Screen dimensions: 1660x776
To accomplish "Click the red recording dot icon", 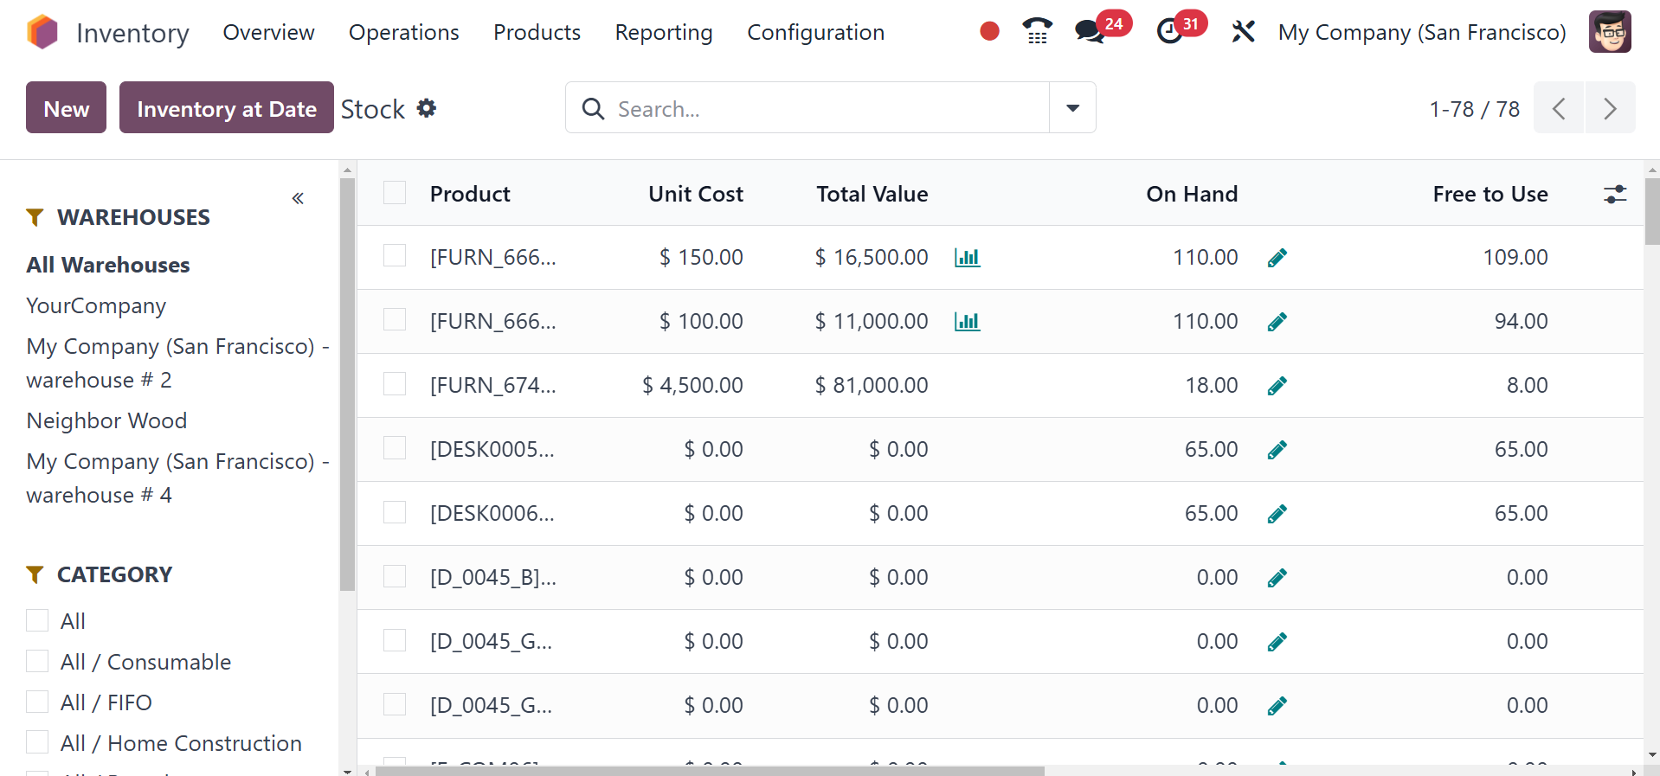I will point(989,32).
